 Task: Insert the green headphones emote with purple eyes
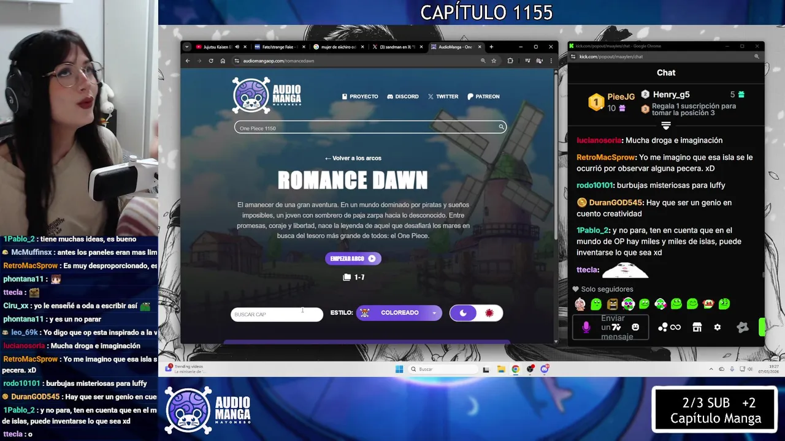pos(628,304)
